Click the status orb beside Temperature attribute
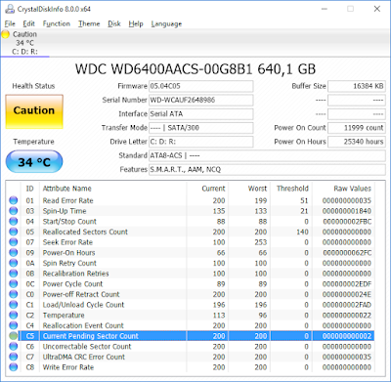This screenshot has width=391, height=382. click(x=14, y=315)
